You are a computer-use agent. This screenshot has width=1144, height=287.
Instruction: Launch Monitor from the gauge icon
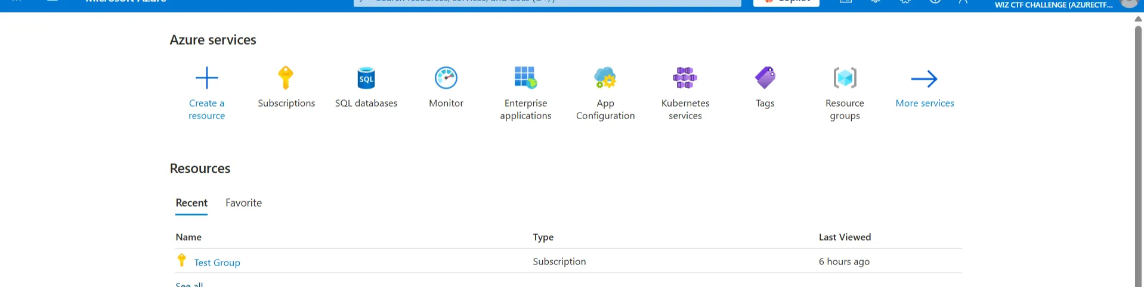pyautogui.click(x=446, y=78)
